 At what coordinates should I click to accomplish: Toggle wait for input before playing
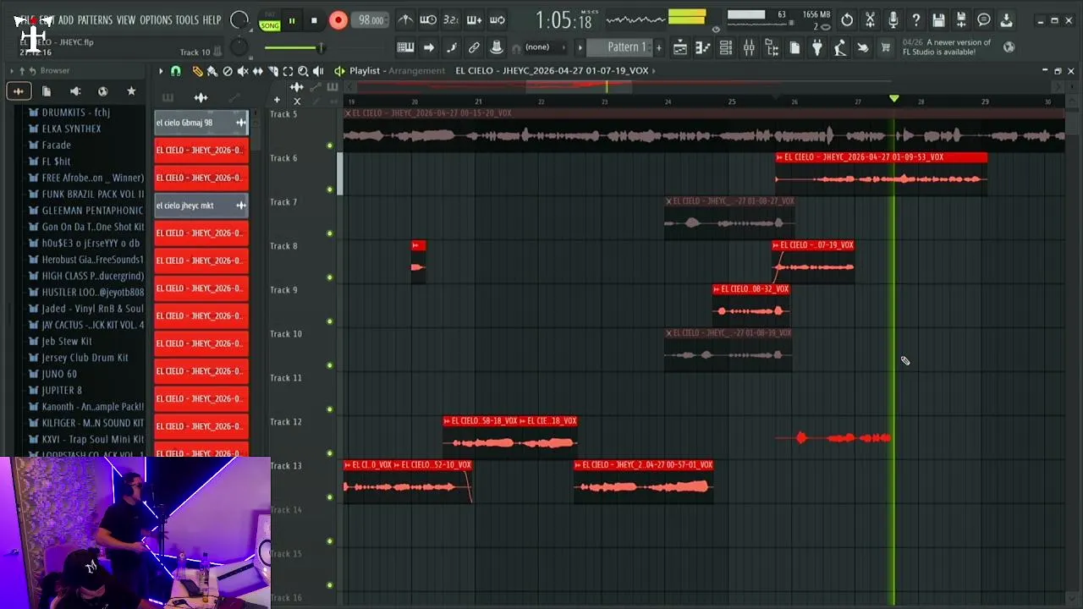coord(428,20)
